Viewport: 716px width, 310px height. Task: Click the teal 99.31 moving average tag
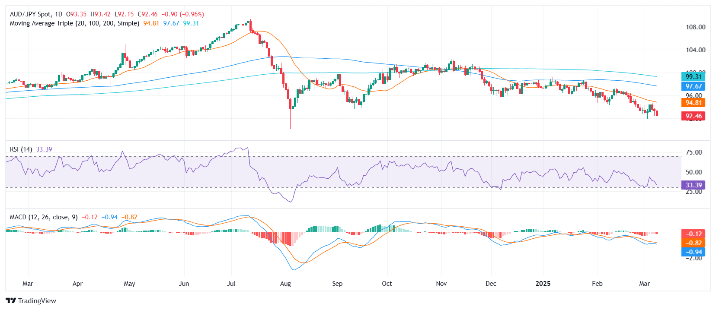[x=693, y=77]
